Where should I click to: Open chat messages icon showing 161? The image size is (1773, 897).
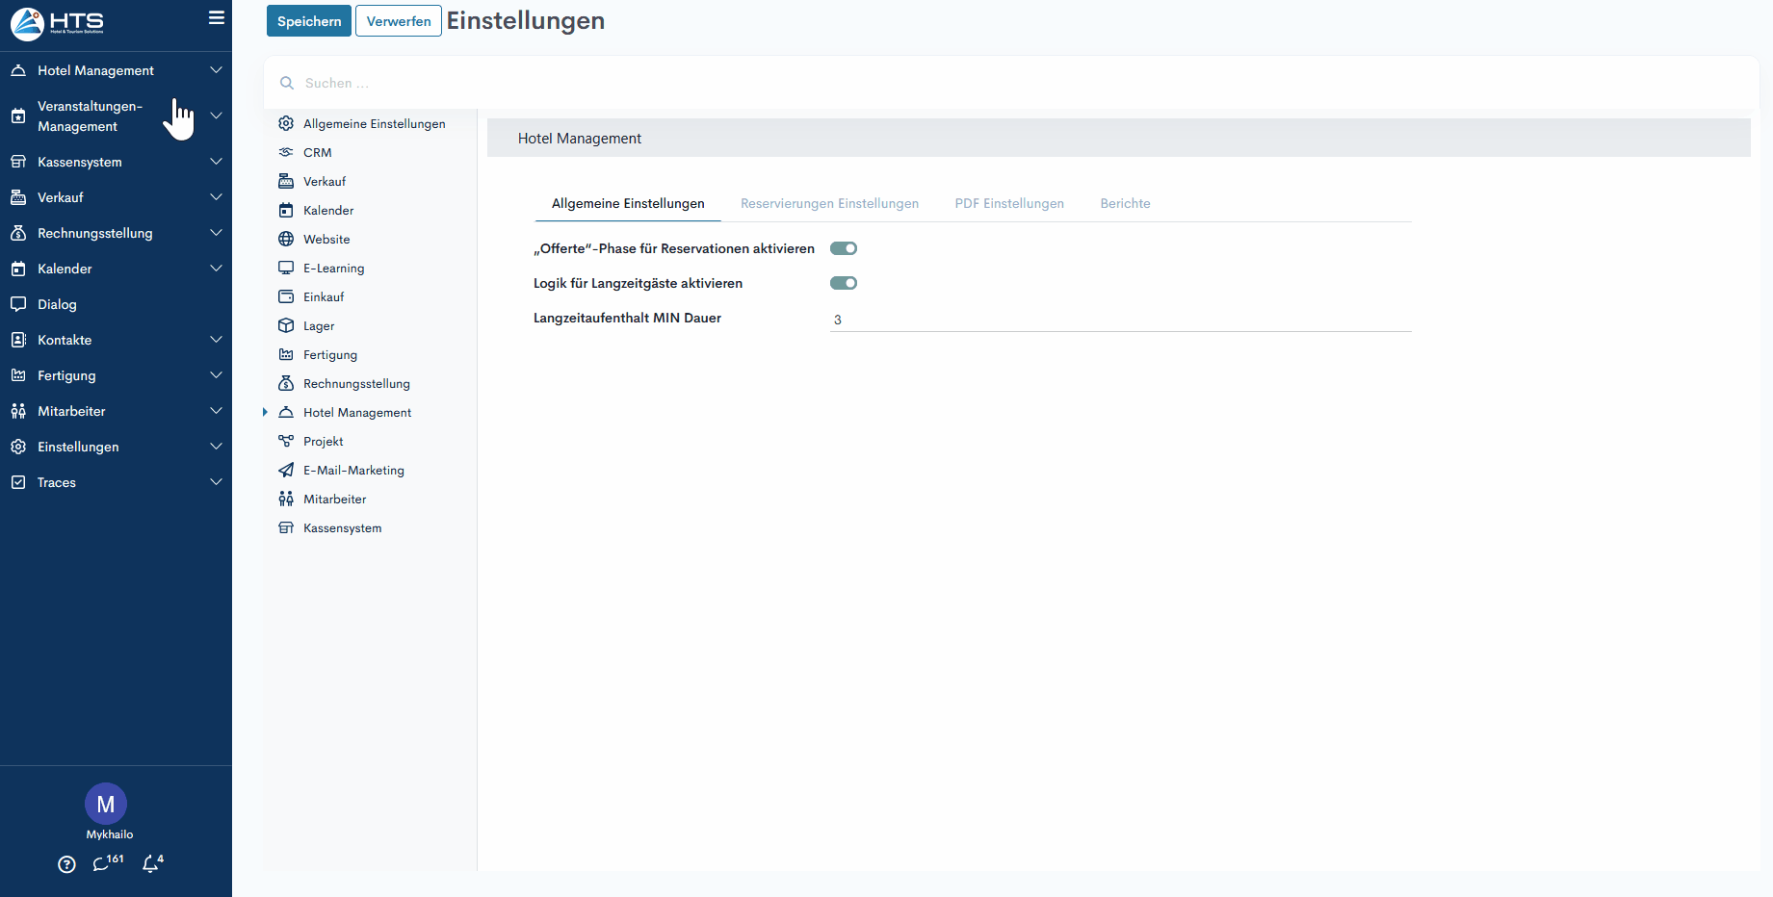tap(102, 864)
